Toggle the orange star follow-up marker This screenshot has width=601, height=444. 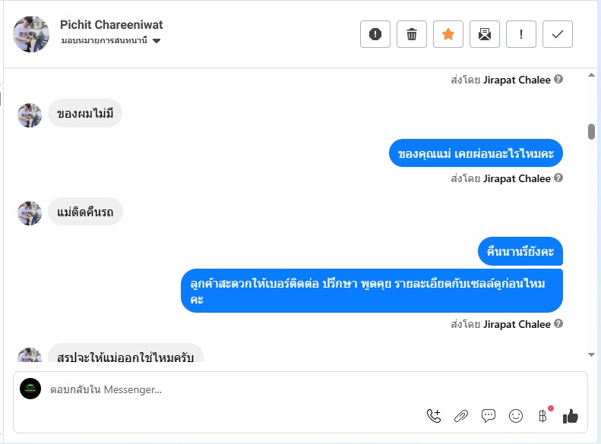pos(448,34)
